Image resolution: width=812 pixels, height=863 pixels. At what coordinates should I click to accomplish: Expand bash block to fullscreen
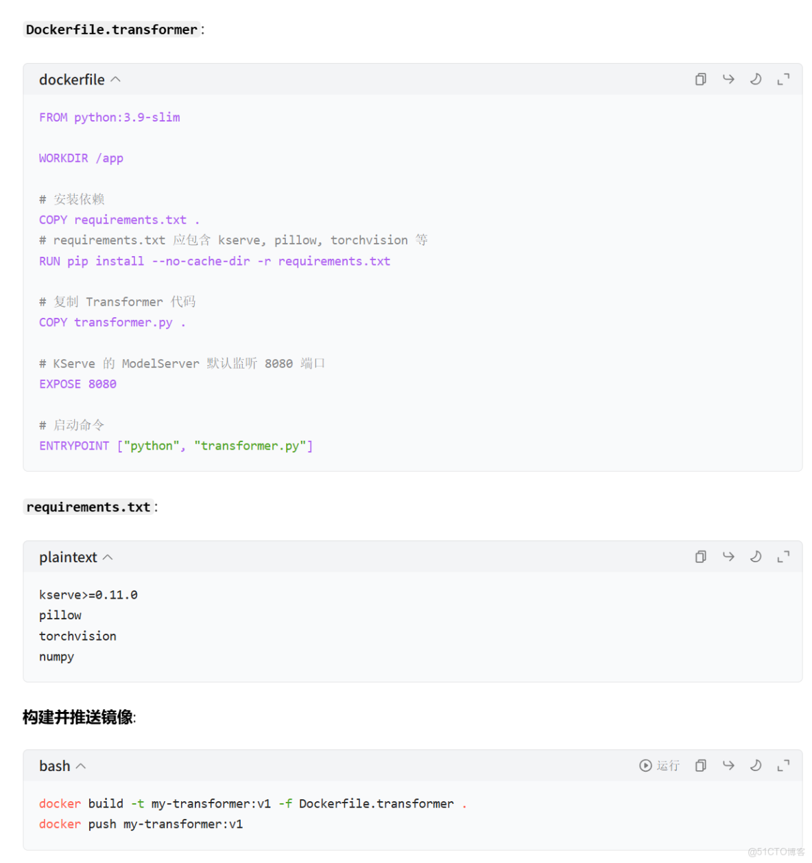pos(783,766)
